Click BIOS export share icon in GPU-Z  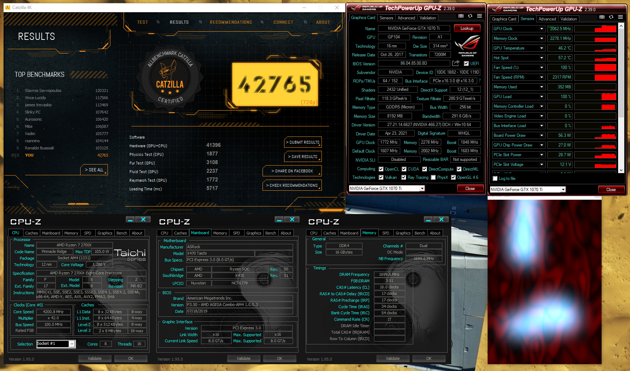[456, 63]
